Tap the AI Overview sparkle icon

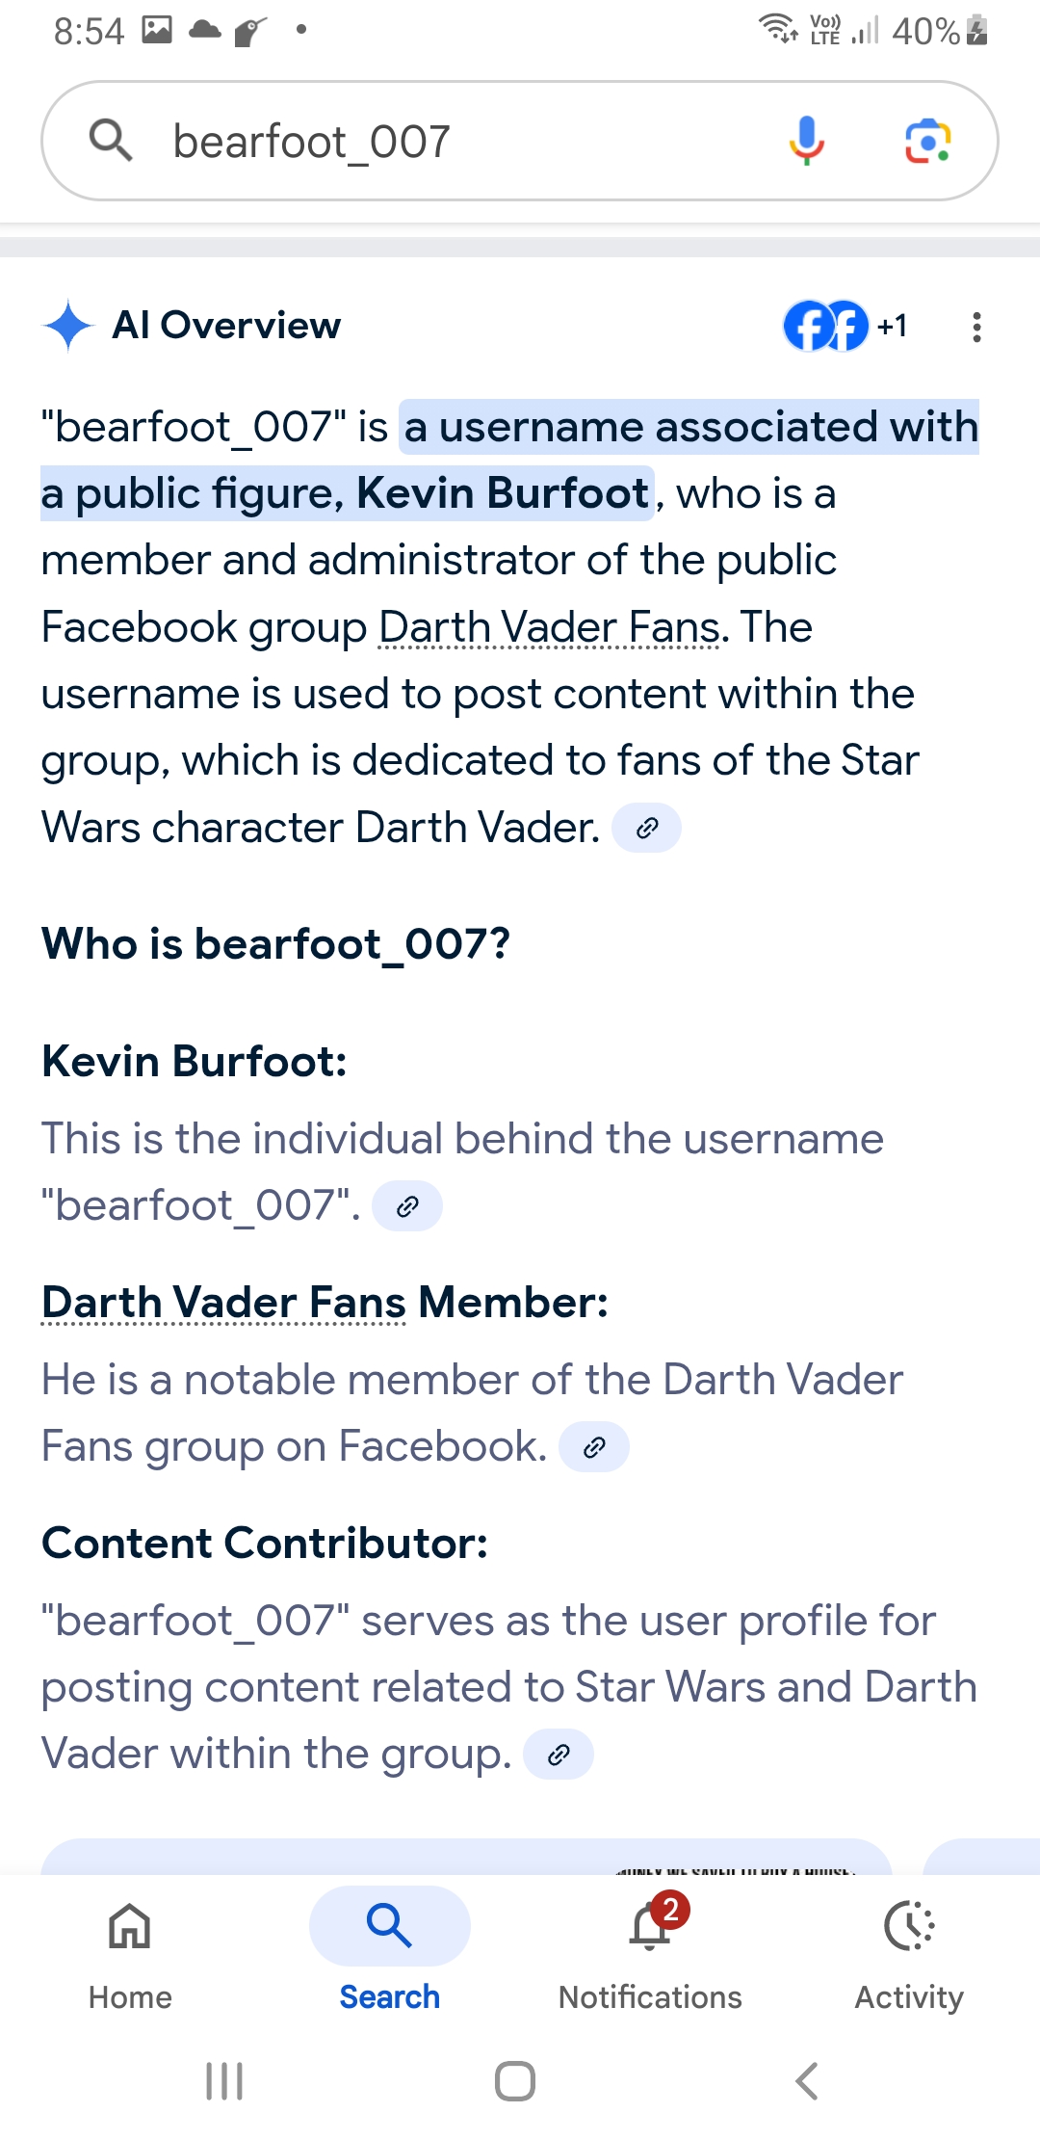point(68,326)
